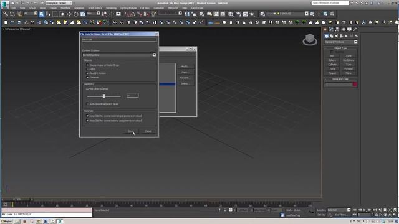Toggle the Angle Snap icon
Screen dimensions: 399x224
(x=133, y=14)
